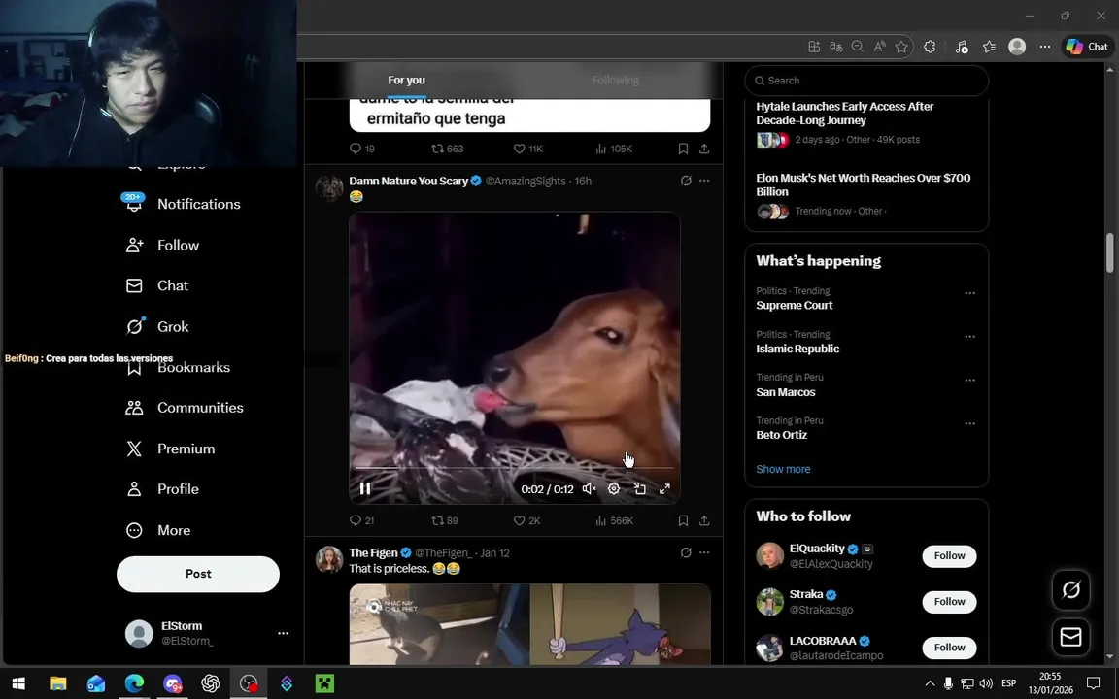Open File Explorer from taskbar

57,683
